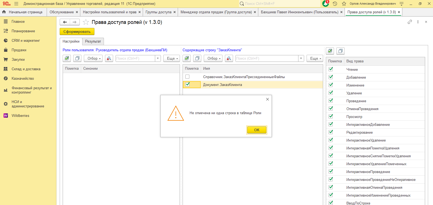Untick Документ.ЗаказКлиента checkbox
Image resolution: width=433 pixels, height=205 pixels.
[187, 84]
